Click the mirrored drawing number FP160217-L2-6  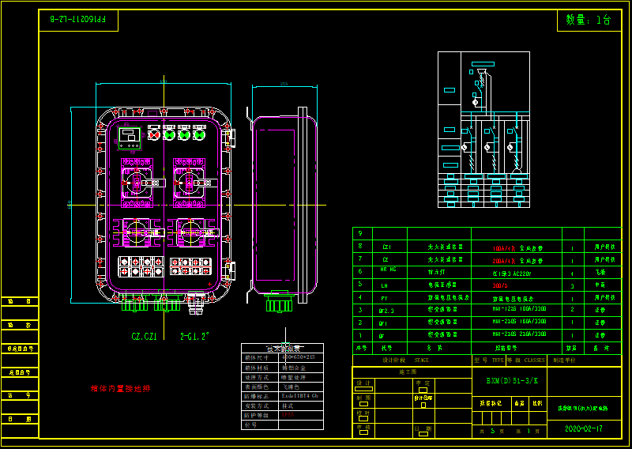tap(78, 19)
